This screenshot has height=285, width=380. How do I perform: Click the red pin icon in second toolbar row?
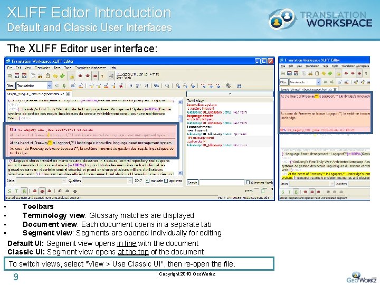click(x=121, y=85)
